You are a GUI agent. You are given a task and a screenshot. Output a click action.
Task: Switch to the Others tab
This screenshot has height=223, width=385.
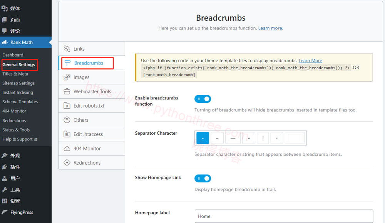click(92, 120)
